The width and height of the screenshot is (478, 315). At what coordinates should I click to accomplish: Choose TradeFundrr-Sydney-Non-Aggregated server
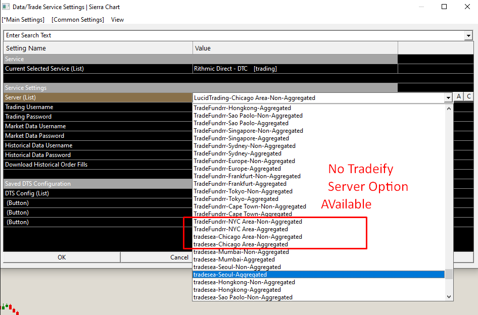pos(319,146)
